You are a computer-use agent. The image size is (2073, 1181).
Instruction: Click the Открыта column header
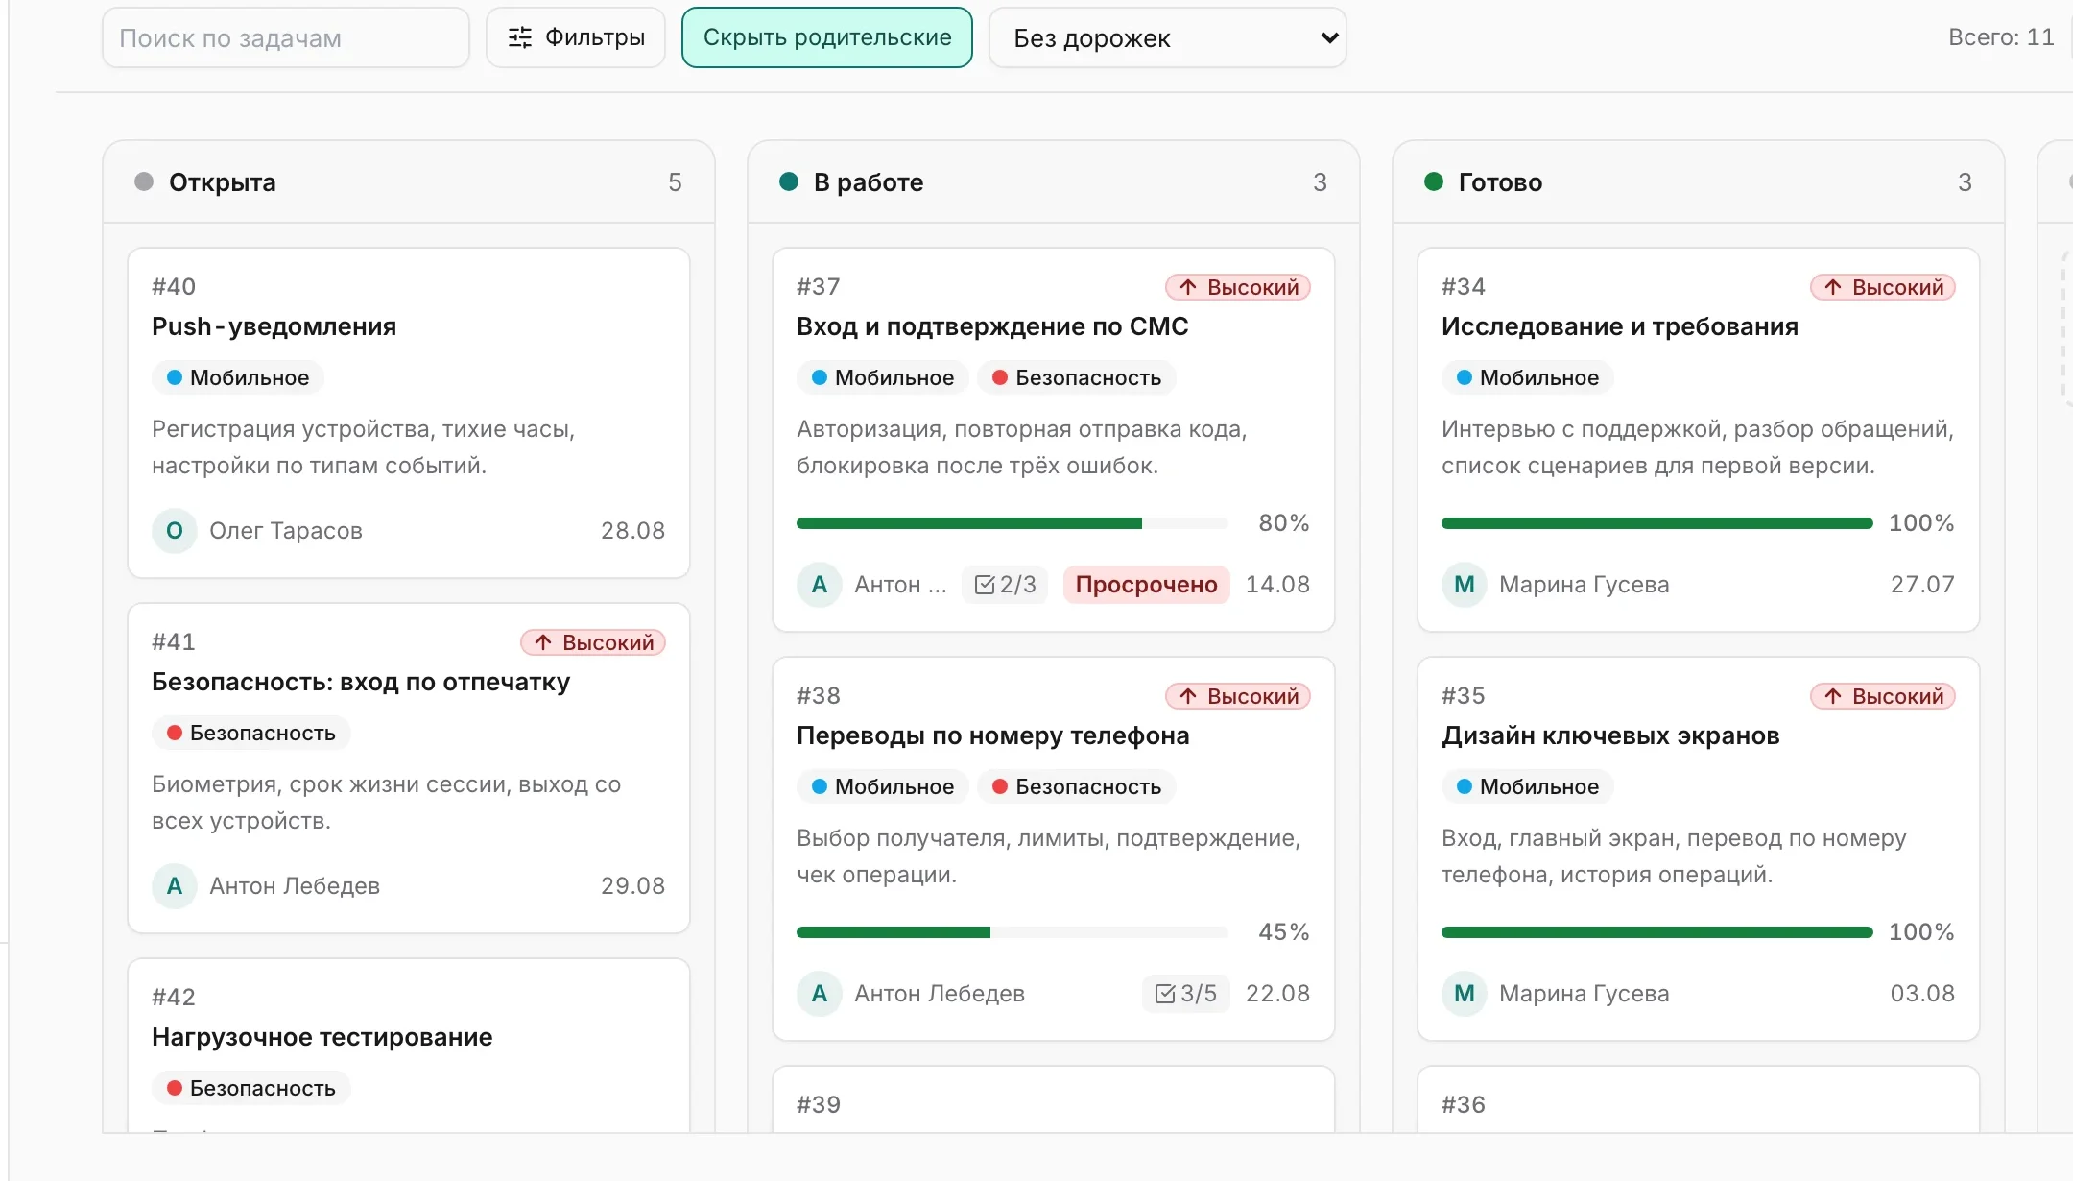click(x=409, y=182)
